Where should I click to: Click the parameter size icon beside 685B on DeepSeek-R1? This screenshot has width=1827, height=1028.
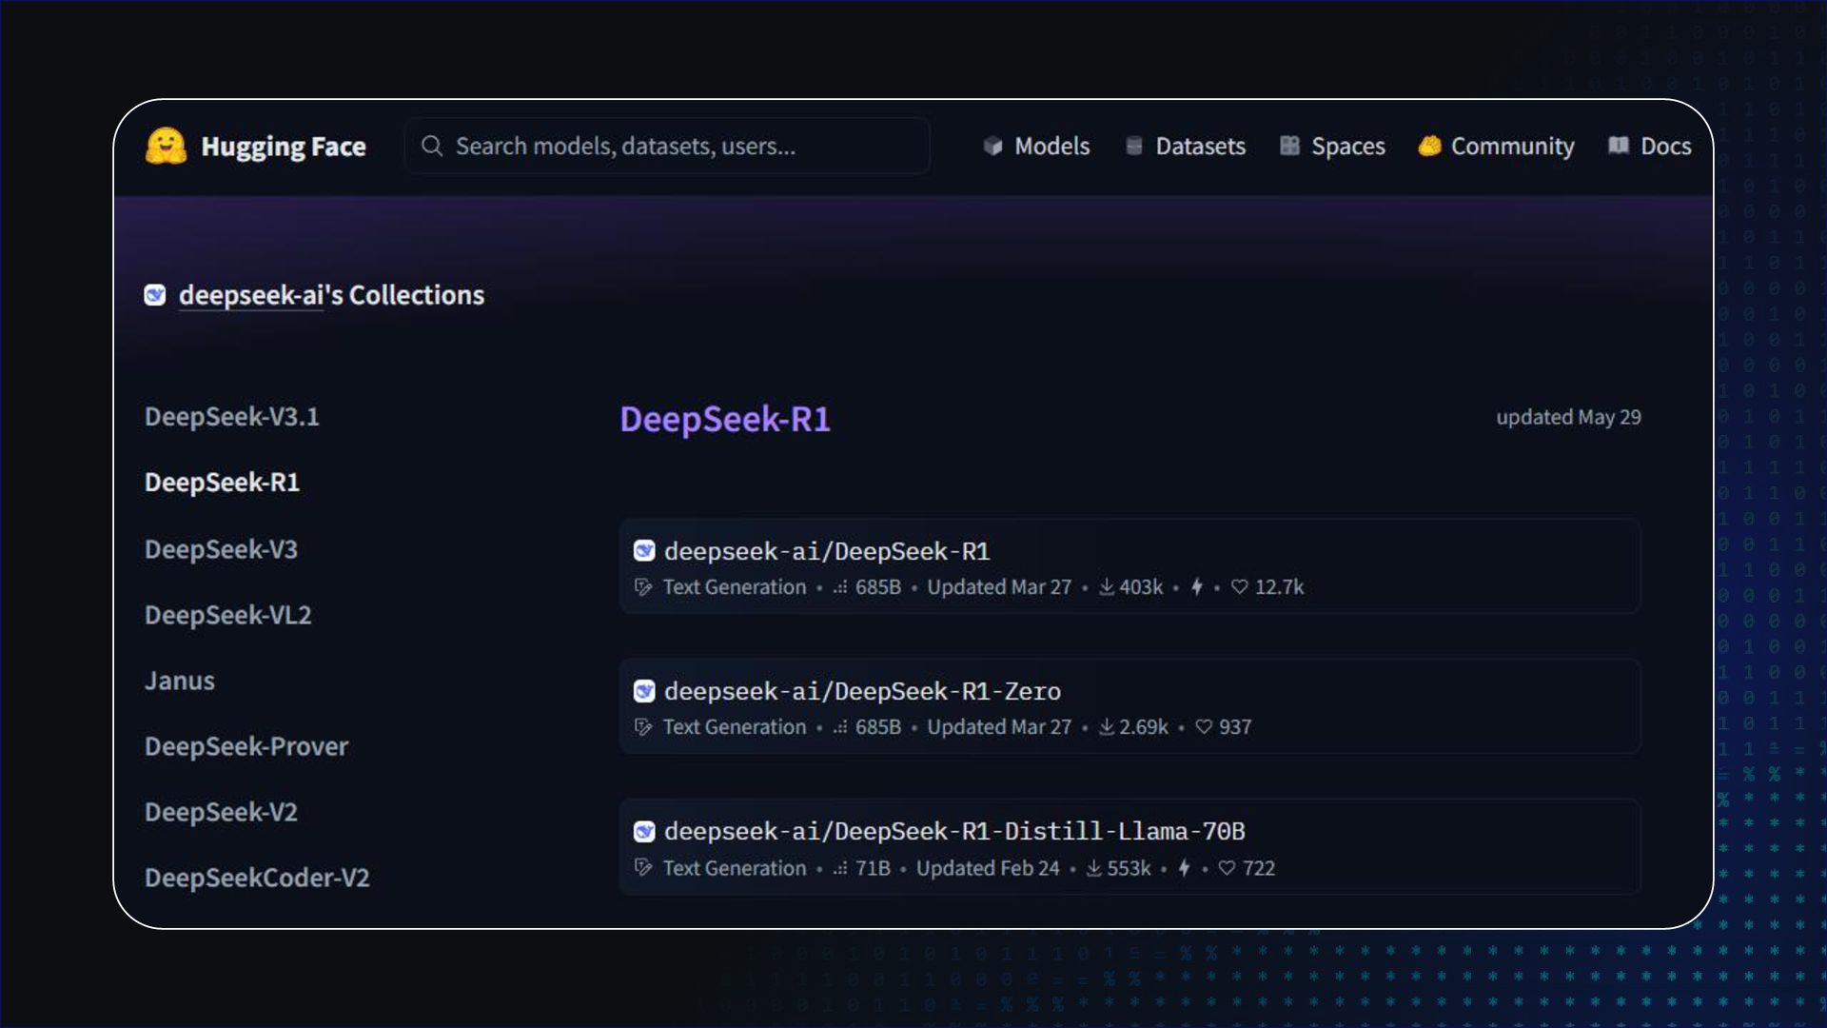click(x=840, y=587)
